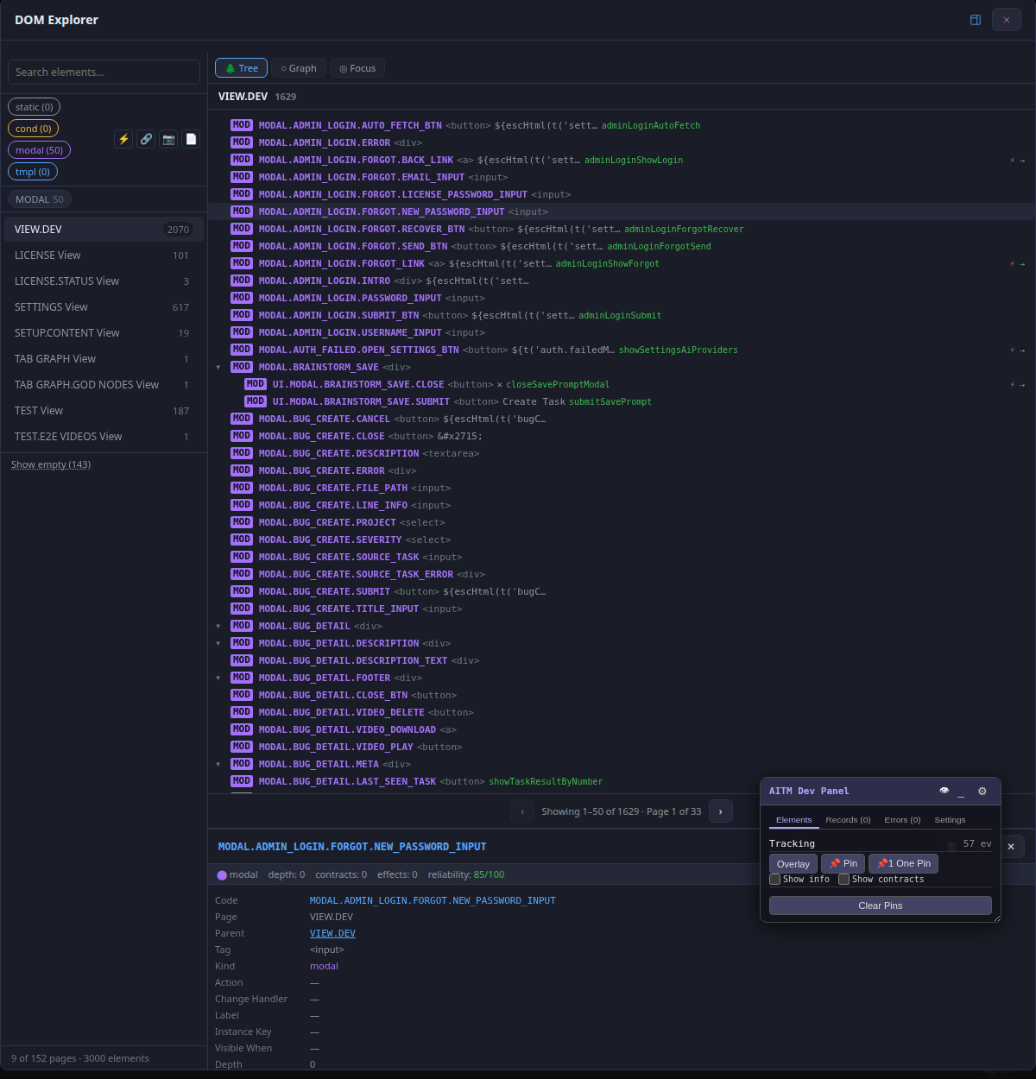This screenshot has width=1036, height=1079.
Task: Click MOD badge of MODAL.BUG_CREATE.CANCEL
Action: pyautogui.click(x=242, y=419)
